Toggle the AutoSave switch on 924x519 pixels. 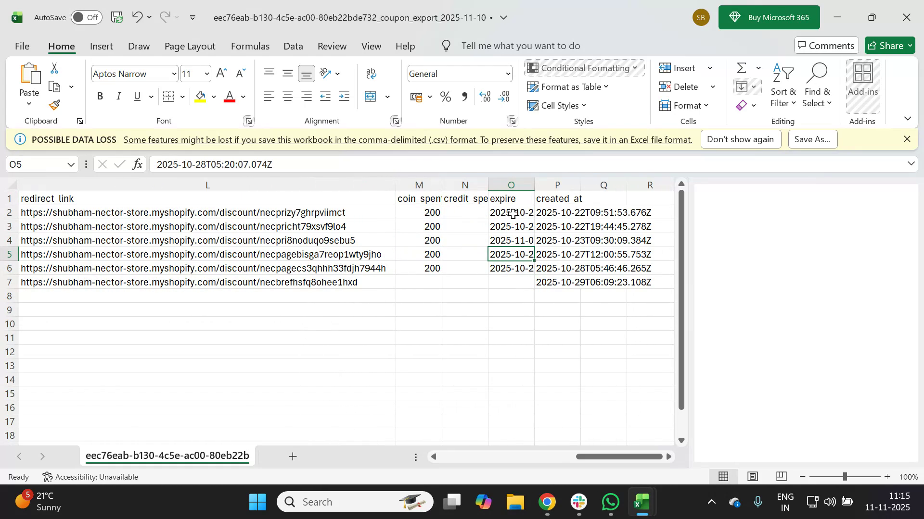coord(86,17)
